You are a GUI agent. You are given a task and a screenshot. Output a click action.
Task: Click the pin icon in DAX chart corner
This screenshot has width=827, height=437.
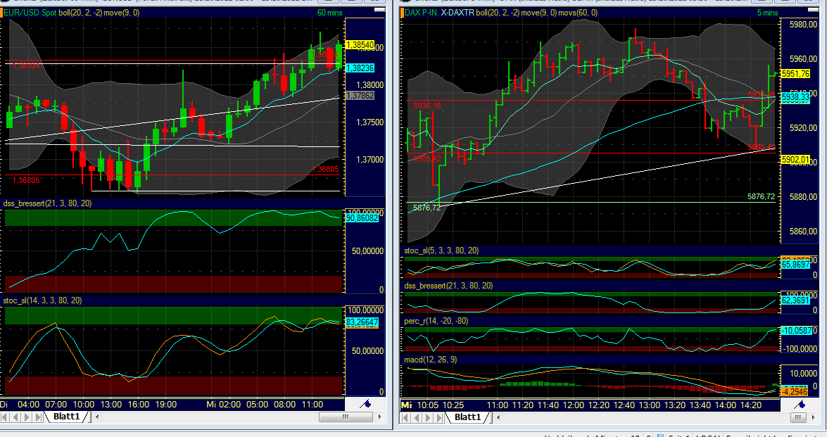pos(801,404)
